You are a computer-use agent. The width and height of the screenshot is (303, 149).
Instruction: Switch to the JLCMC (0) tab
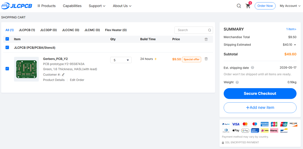click(92, 30)
